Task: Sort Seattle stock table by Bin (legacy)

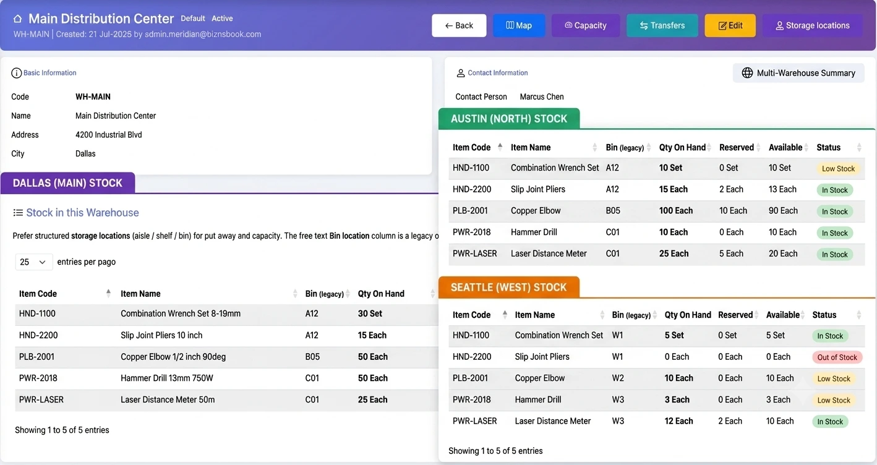Action: [655, 315]
